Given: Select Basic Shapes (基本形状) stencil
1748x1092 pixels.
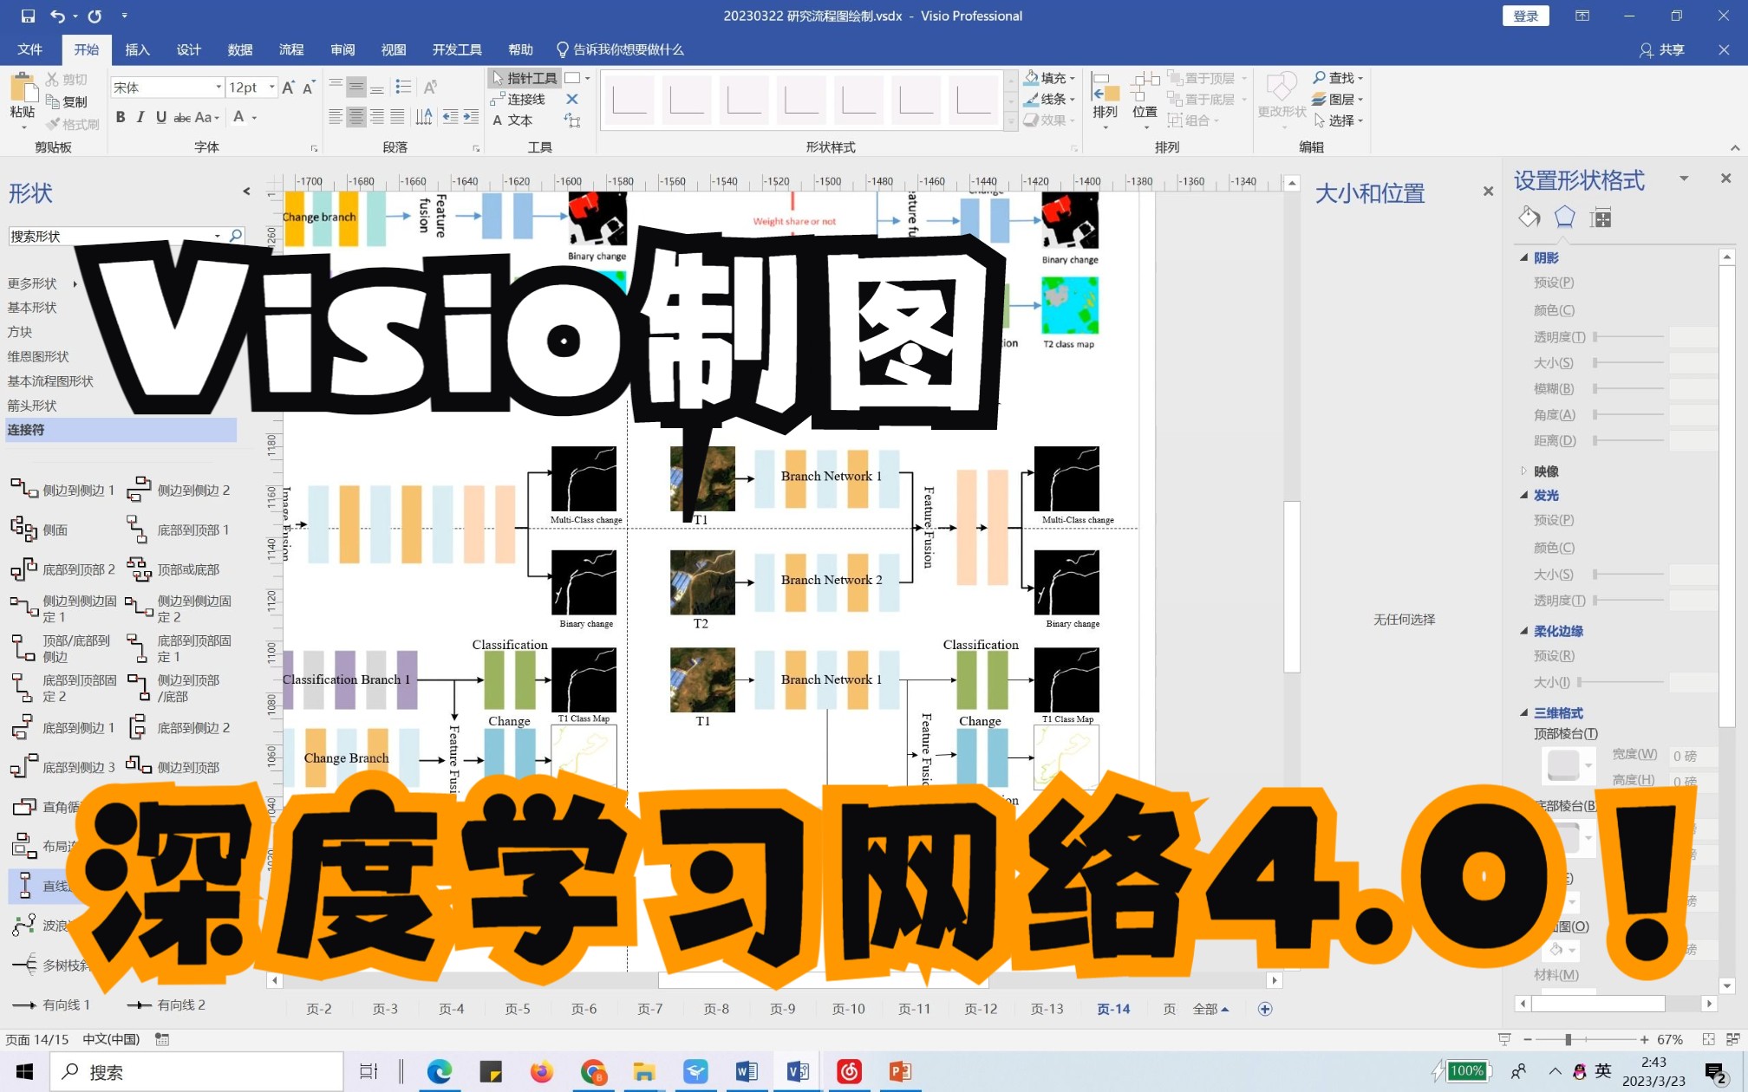Looking at the screenshot, I should pos(32,308).
